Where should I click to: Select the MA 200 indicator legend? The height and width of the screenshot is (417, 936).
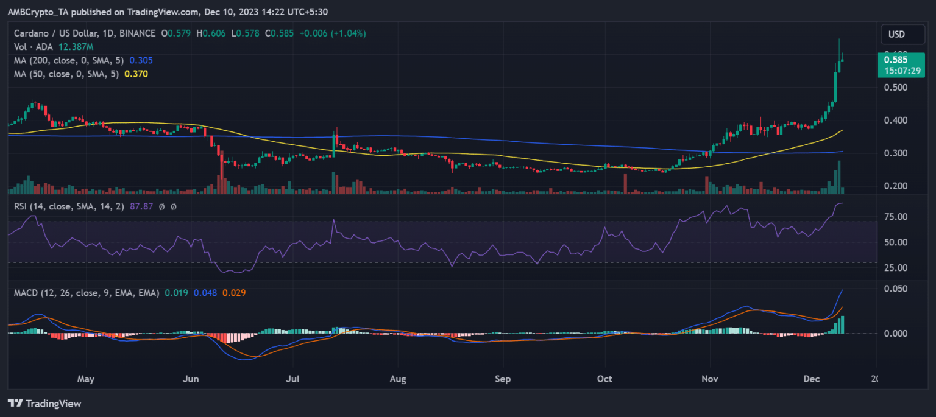pyautogui.click(x=67, y=60)
